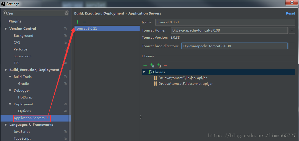Open the JavaScript settings page
299x141 pixels.
(22, 131)
